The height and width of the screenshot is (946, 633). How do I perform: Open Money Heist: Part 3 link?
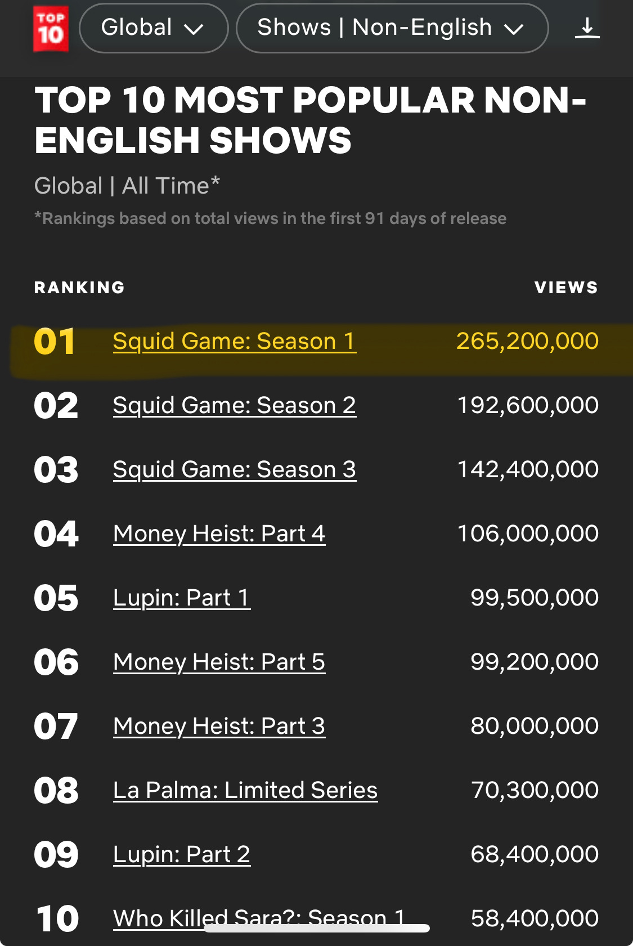(219, 727)
